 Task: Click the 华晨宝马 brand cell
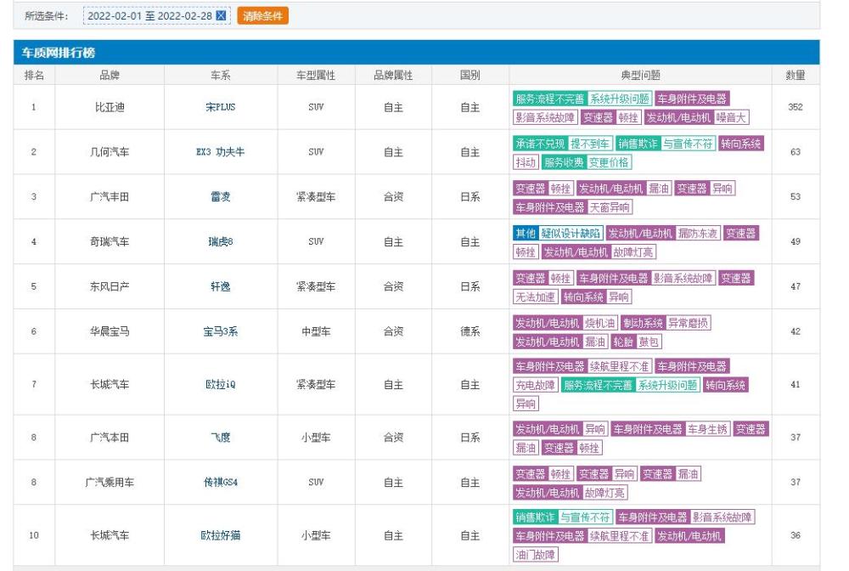coord(110,331)
